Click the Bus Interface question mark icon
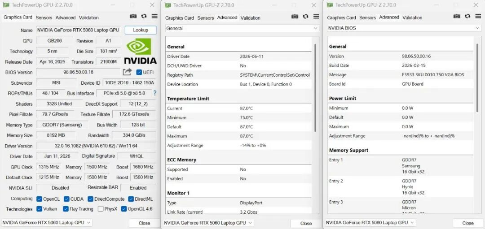 pyautogui.click(x=155, y=93)
